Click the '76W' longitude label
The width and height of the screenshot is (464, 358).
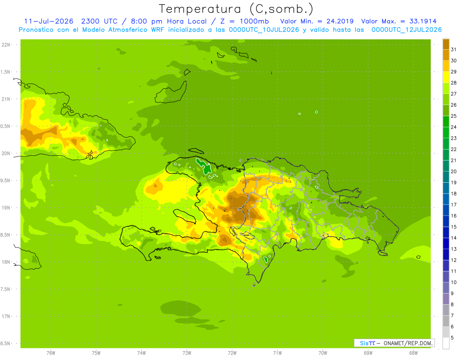coord(51,353)
